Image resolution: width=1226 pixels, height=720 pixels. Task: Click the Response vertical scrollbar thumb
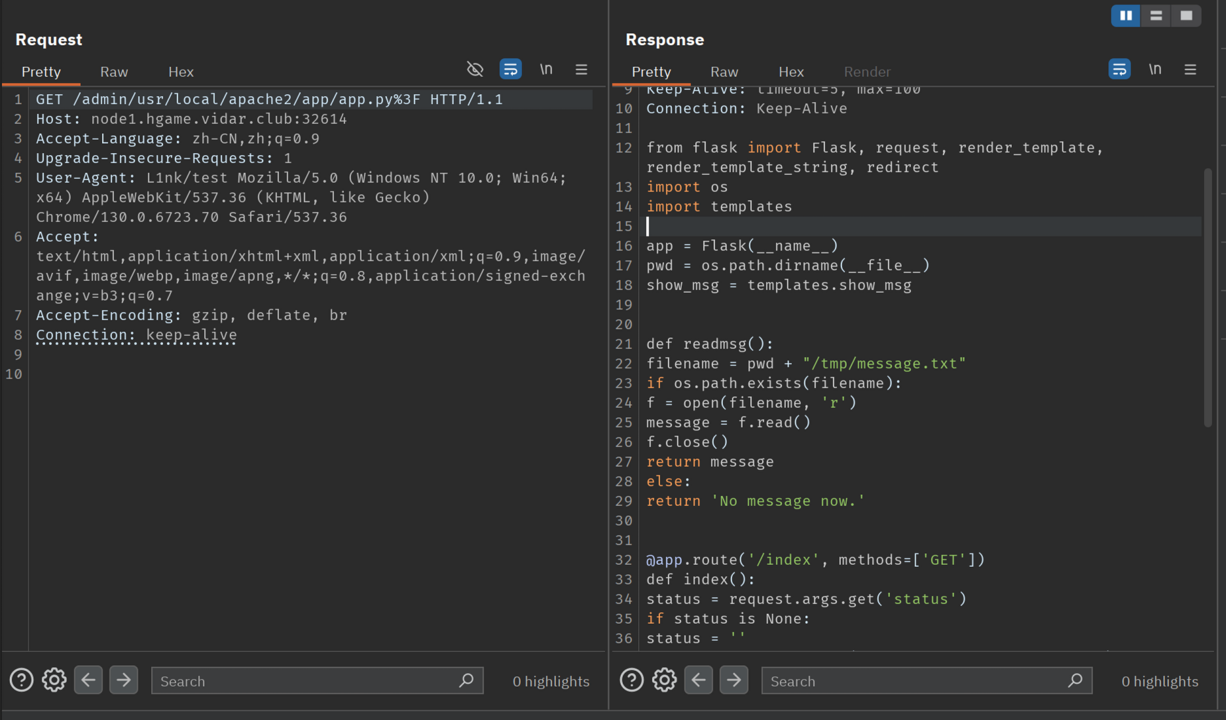point(1208,298)
